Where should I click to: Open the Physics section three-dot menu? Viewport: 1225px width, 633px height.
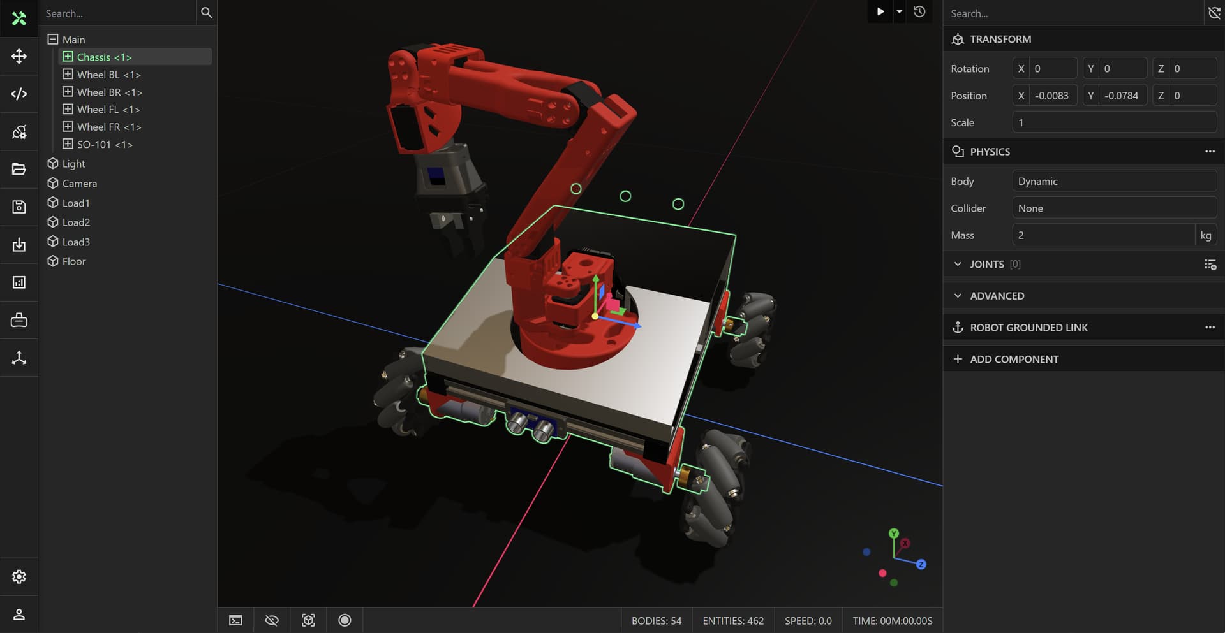(1209, 152)
